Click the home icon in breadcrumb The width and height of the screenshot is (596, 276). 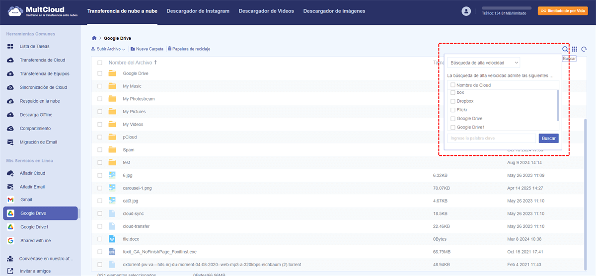click(94, 38)
